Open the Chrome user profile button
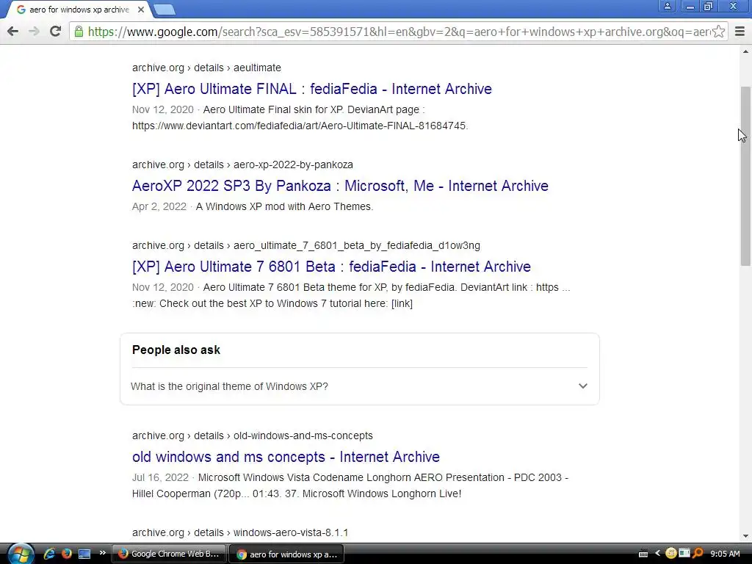 click(x=667, y=6)
